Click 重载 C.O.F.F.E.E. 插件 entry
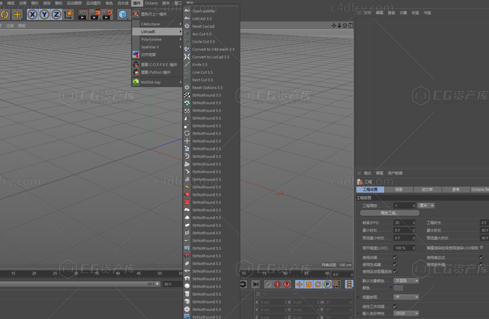 click(157, 65)
